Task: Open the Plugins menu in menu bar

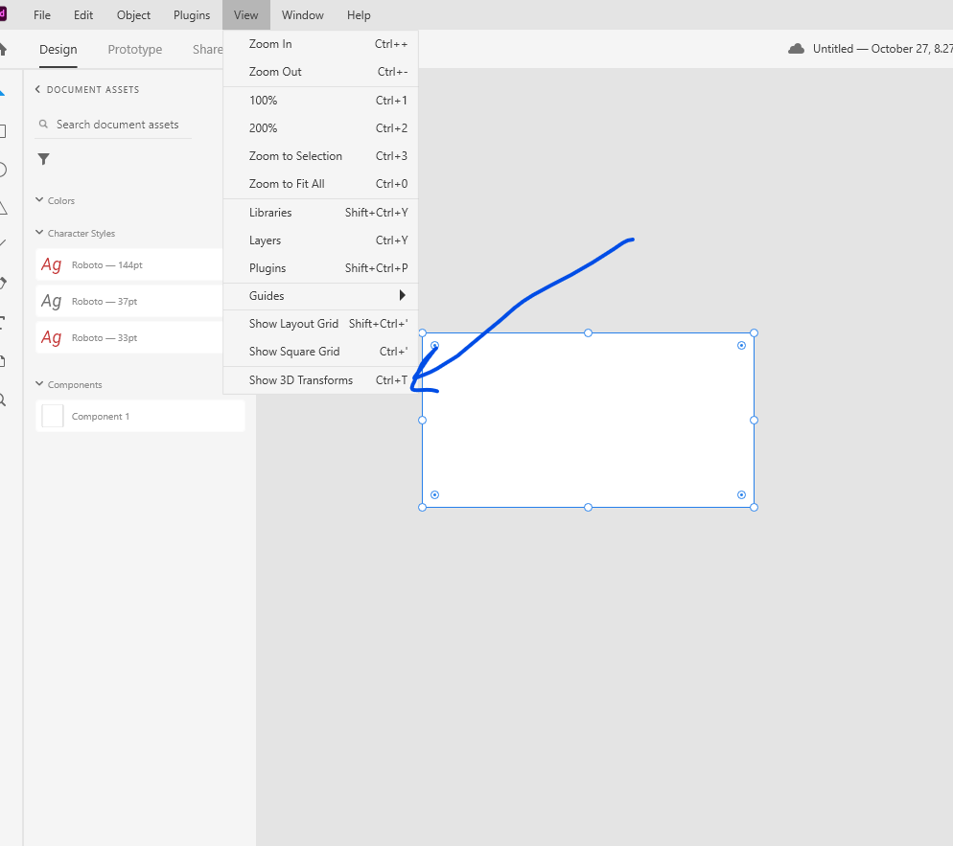Action: (x=192, y=15)
